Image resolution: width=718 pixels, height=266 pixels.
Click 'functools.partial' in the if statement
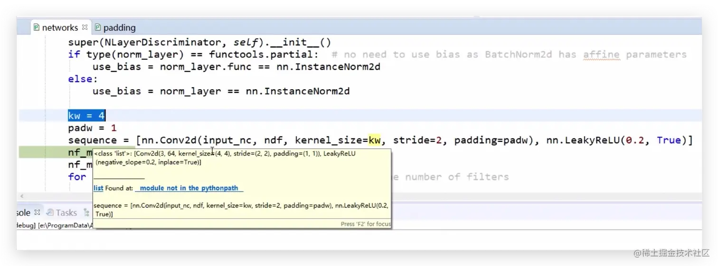click(261, 55)
